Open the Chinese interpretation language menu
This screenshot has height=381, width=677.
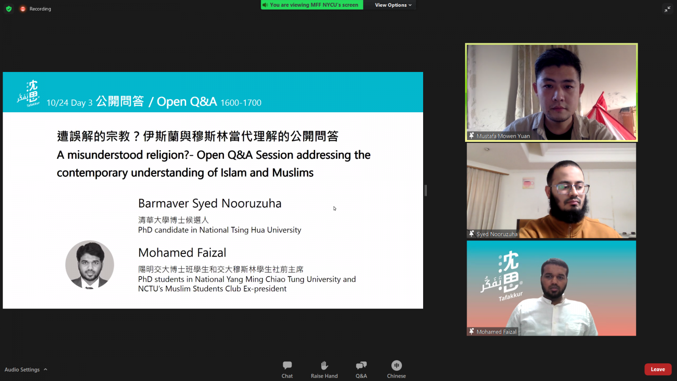click(x=396, y=369)
